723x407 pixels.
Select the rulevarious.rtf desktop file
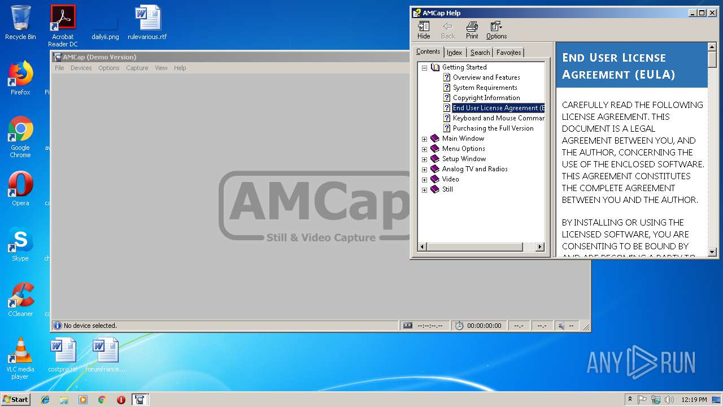coord(147,23)
